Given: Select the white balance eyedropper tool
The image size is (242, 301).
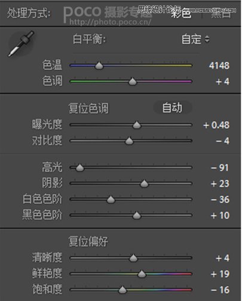Looking at the screenshot, I should 21,44.
